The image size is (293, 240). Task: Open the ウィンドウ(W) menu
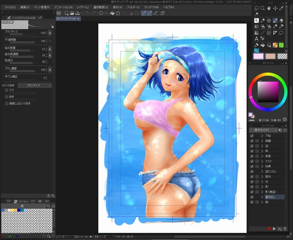click(151, 7)
